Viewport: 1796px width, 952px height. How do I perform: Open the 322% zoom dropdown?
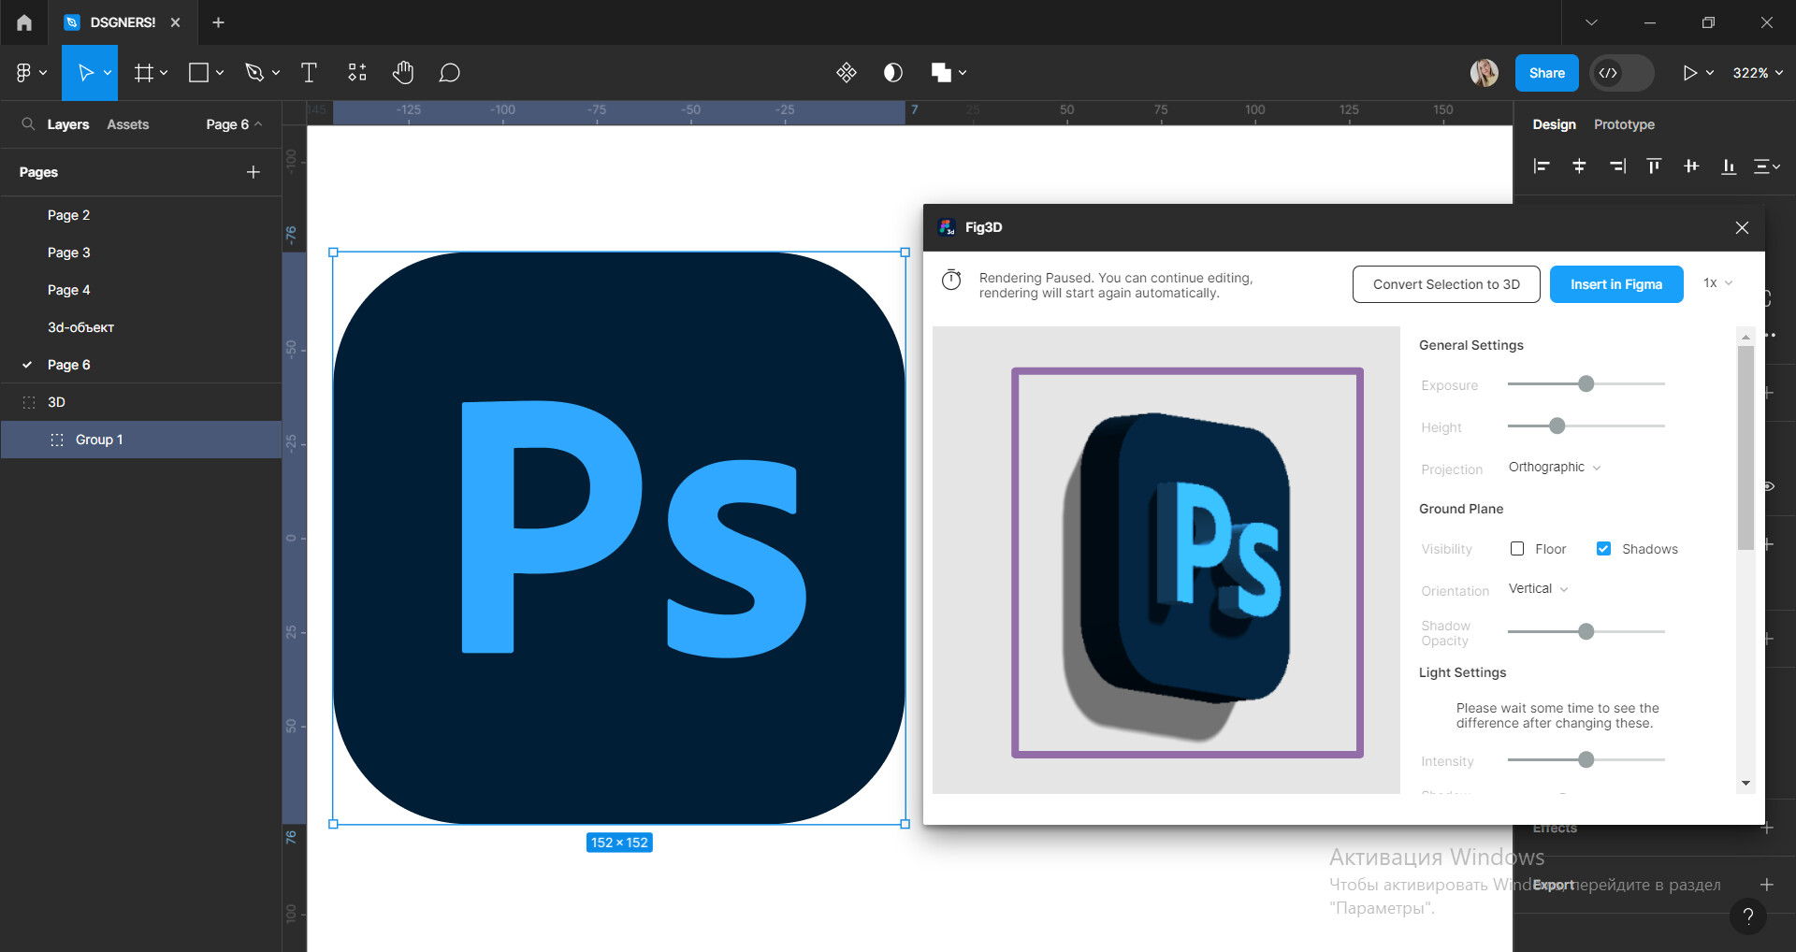(x=1758, y=73)
